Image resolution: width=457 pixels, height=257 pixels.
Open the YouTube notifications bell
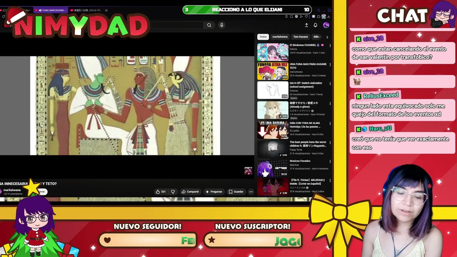coord(315,25)
